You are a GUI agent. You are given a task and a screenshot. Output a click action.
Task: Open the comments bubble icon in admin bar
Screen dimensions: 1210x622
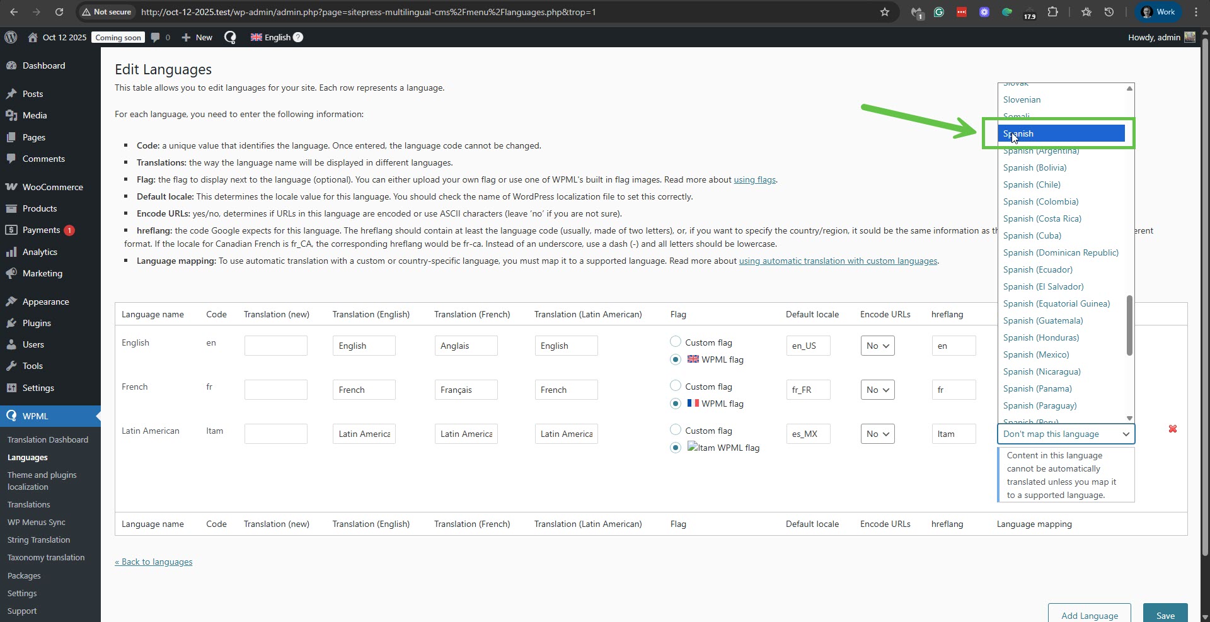pos(156,37)
